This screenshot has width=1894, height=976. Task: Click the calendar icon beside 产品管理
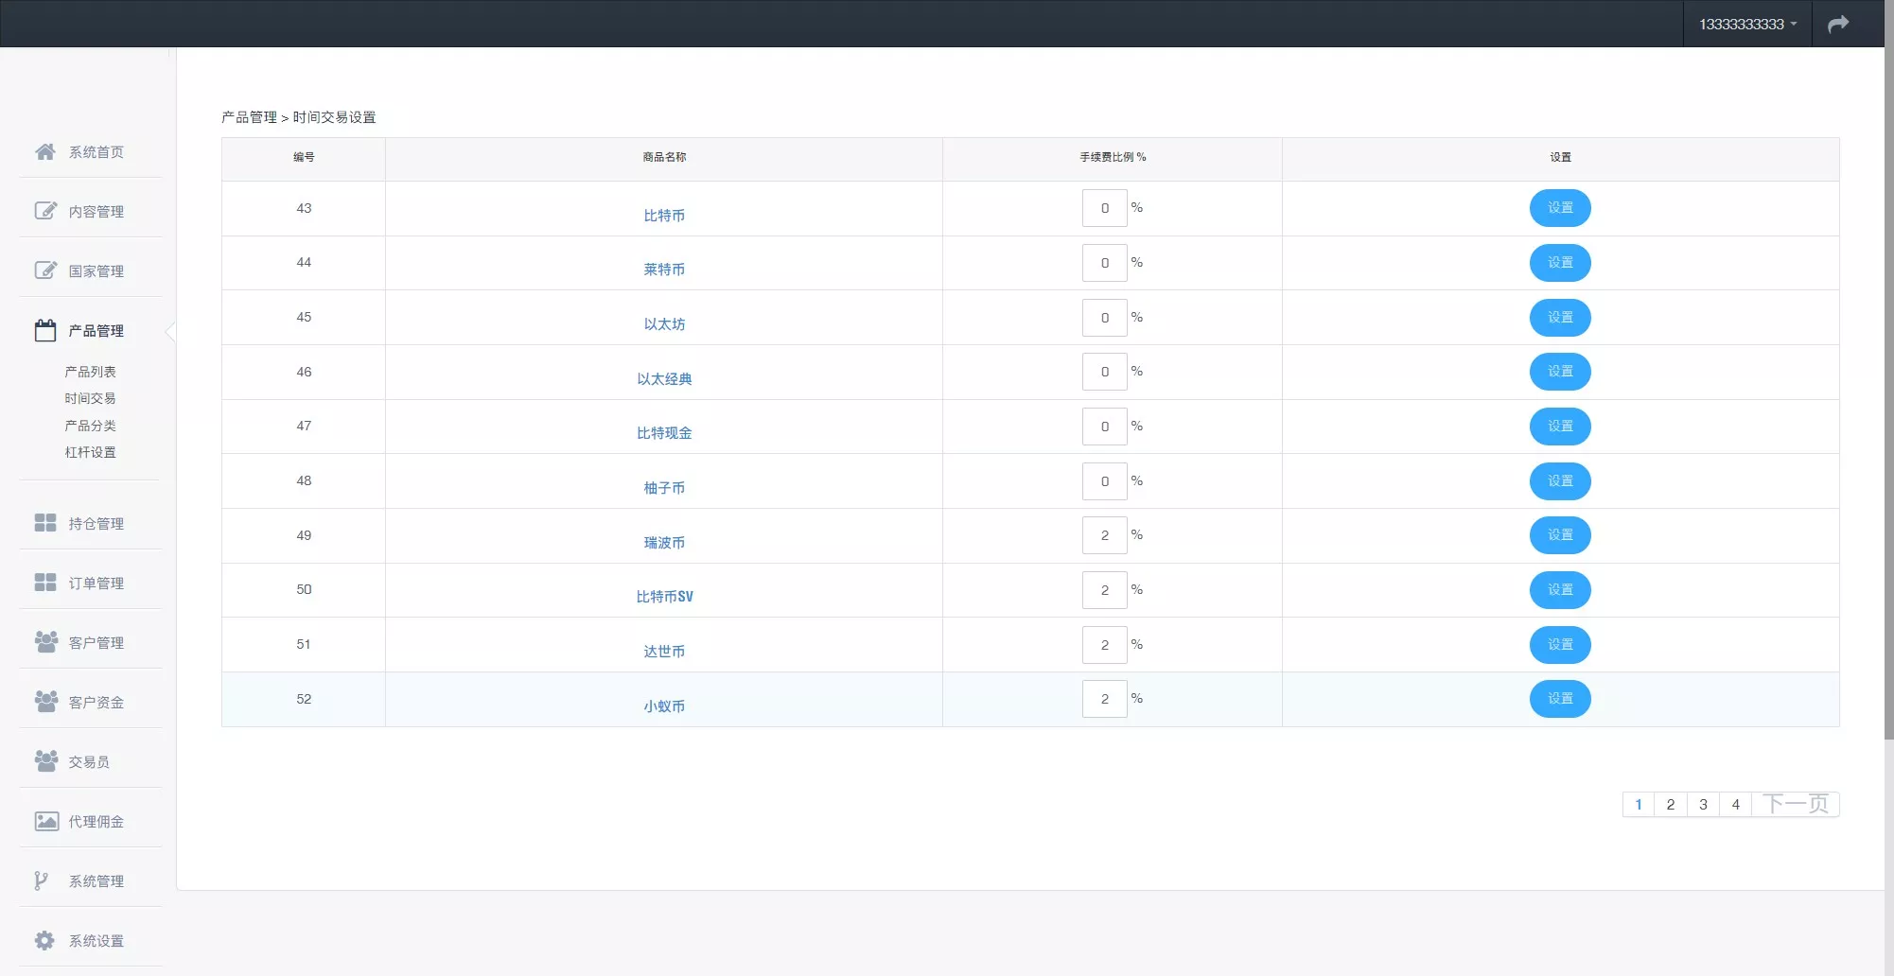(x=44, y=330)
